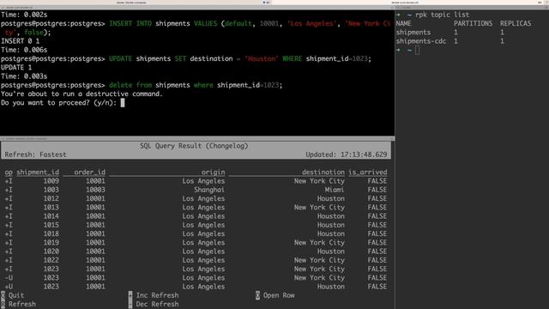The width and height of the screenshot is (549, 309).
Task: Click the 'is_arrived' column header
Action: (368, 172)
